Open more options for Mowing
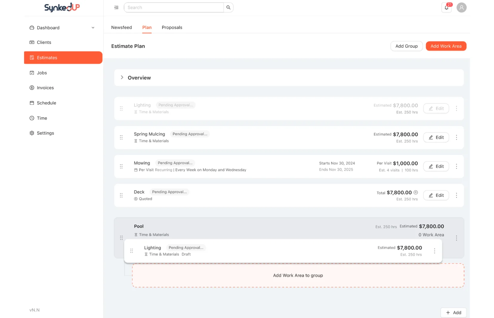The height and width of the screenshot is (318, 494). [456, 166]
